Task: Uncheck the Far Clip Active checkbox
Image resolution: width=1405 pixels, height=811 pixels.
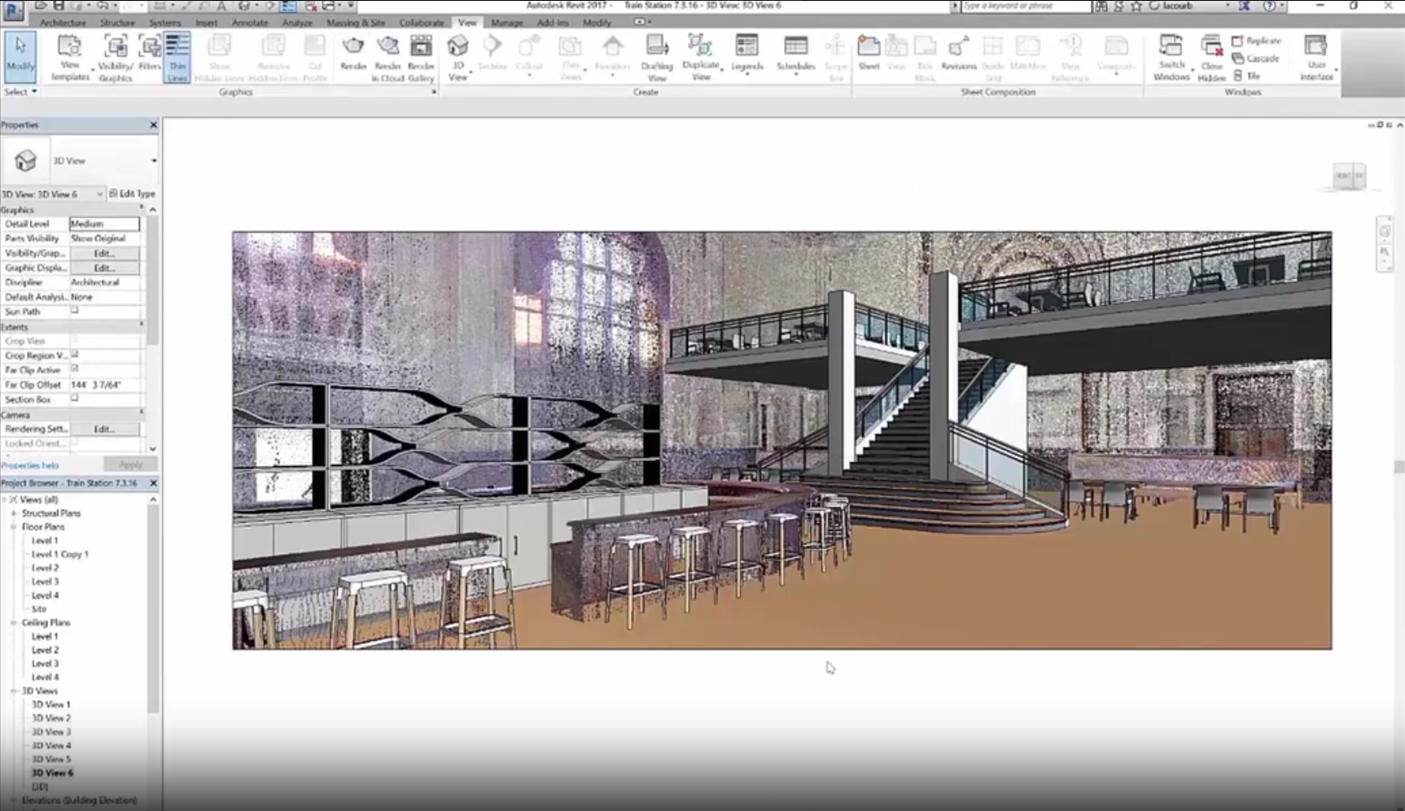Action: (x=74, y=369)
